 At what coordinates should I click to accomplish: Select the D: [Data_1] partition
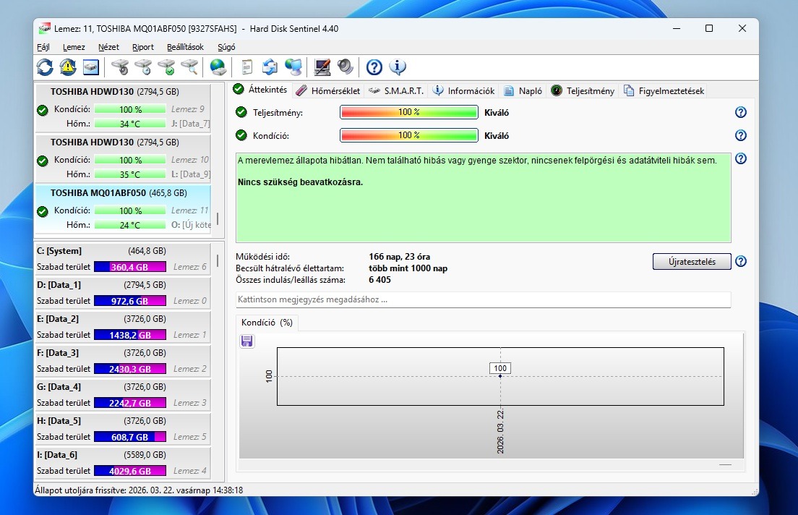[x=123, y=293]
